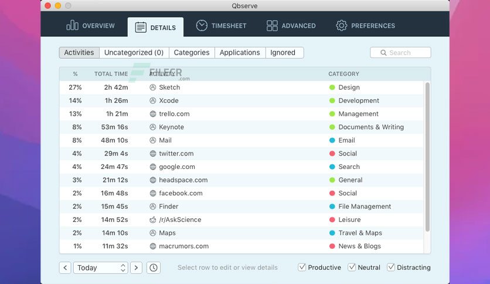Click the Details list icon
This screenshot has height=284, width=490.
tap(141, 28)
